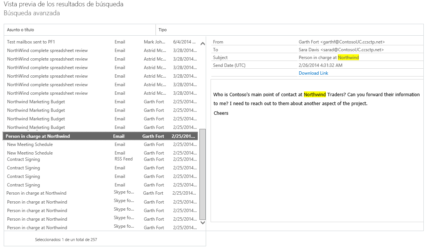Click the From field sender address

pyautogui.click(x=342, y=42)
